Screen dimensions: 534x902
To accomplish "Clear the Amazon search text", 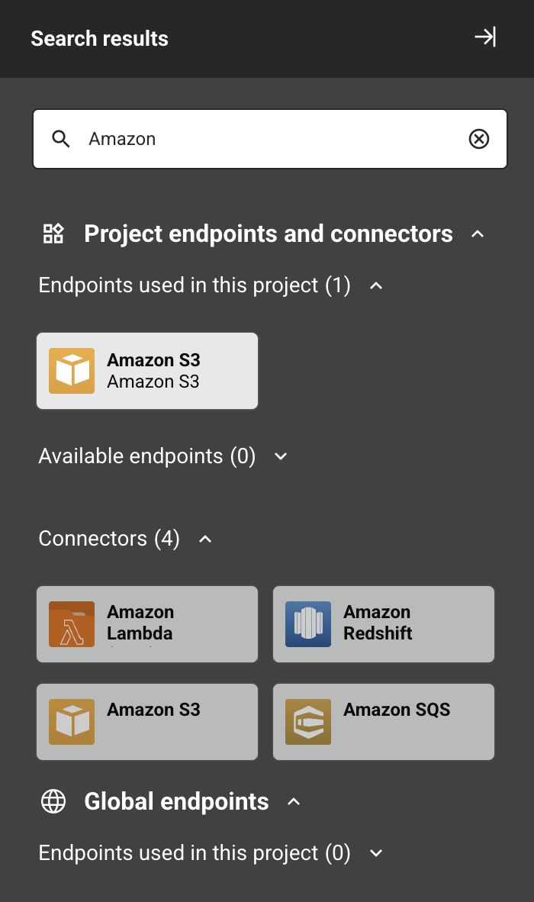I will pos(479,139).
